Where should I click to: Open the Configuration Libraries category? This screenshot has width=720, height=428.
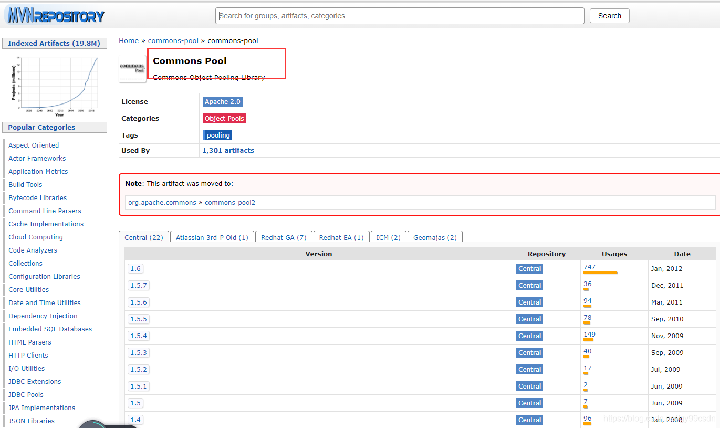pyautogui.click(x=45, y=276)
